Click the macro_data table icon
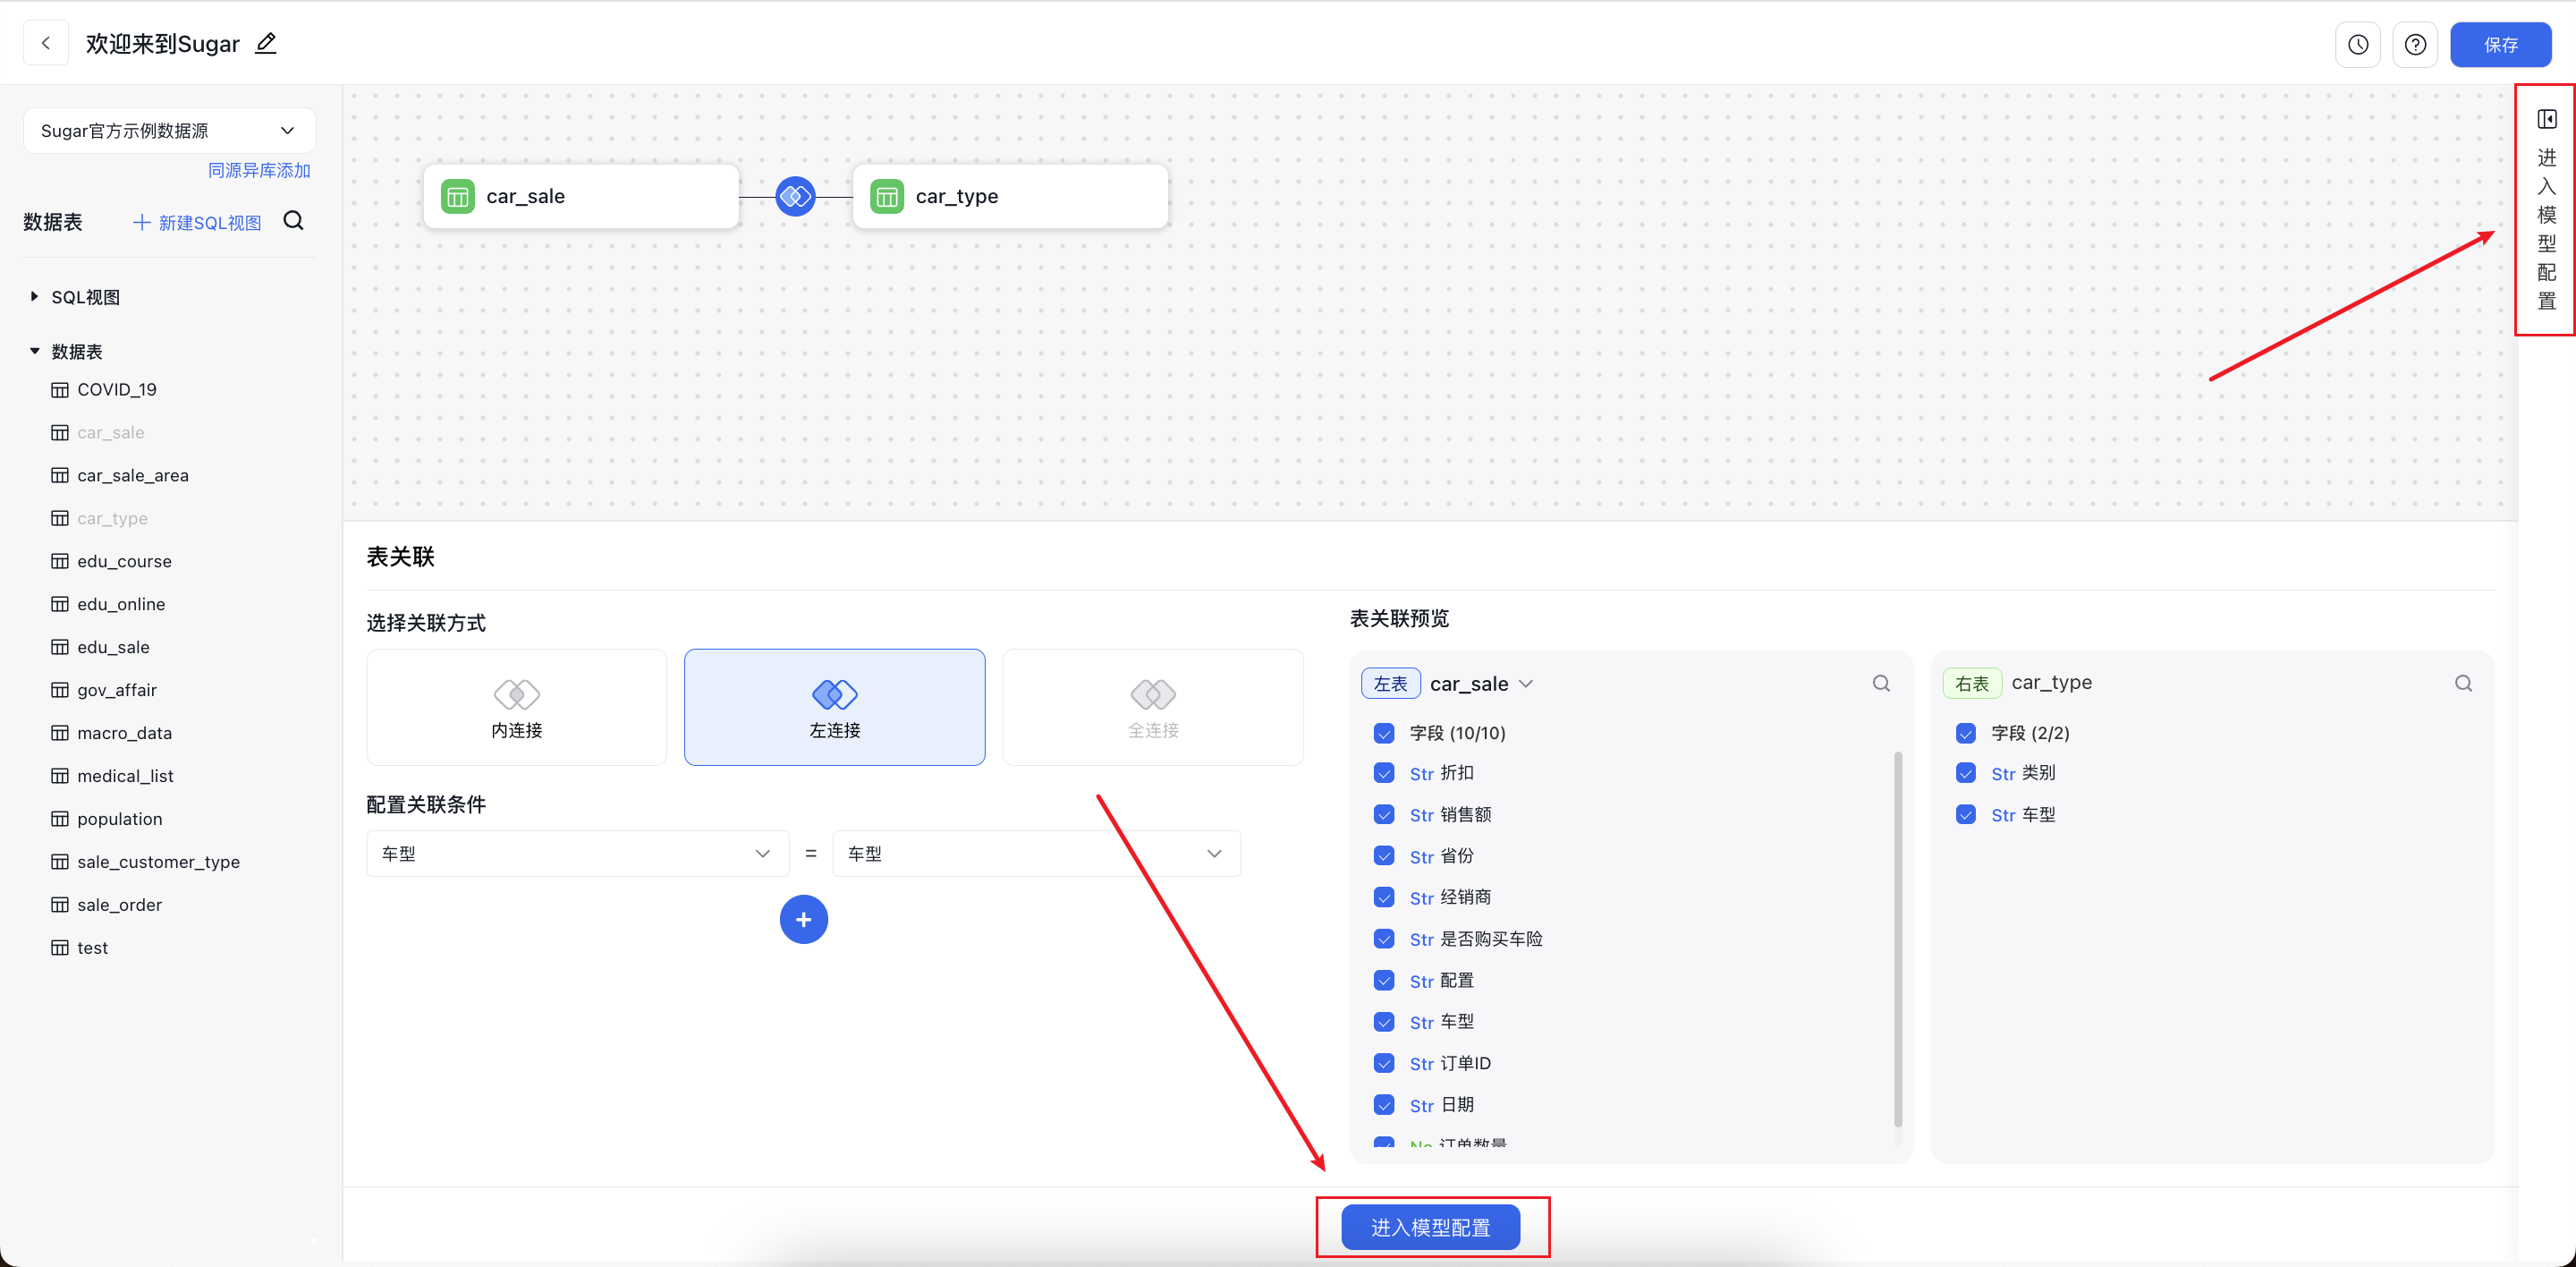This screenshot has width=2576, height=1267. click(x=60, y=734)
